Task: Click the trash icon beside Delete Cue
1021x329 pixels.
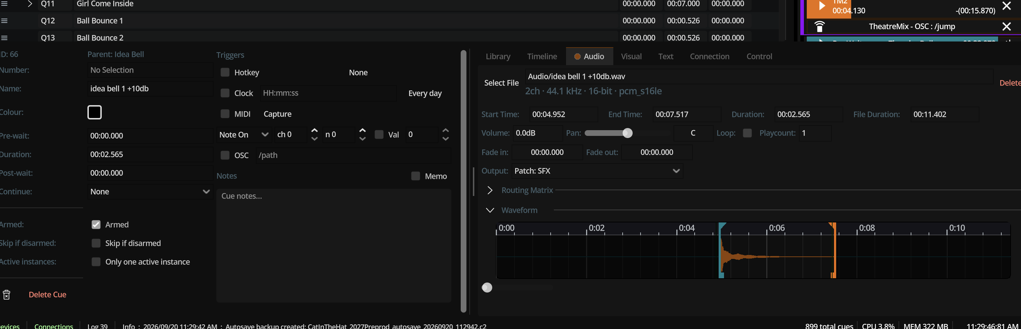Action: tap(6, 295)
